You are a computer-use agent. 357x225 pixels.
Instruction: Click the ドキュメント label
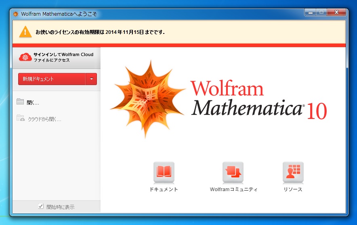click(164, 190)
